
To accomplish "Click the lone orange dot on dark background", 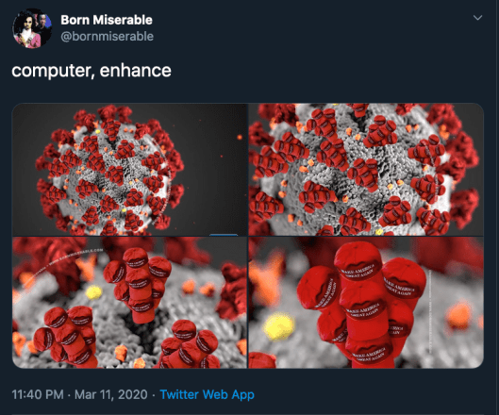I will [x=240, y=137].
